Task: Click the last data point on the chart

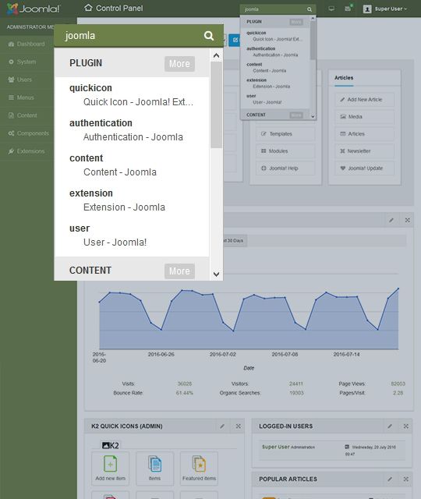Action: 398,288
